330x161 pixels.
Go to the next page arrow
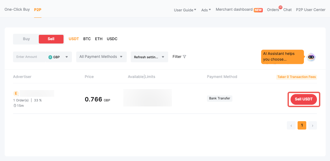tap(313, 126)
